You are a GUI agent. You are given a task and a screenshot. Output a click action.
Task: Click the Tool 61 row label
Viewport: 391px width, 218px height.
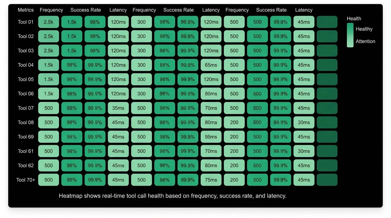[x=26, y=151]
